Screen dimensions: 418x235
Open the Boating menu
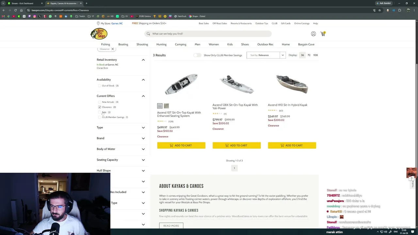[x=123, y=44]
